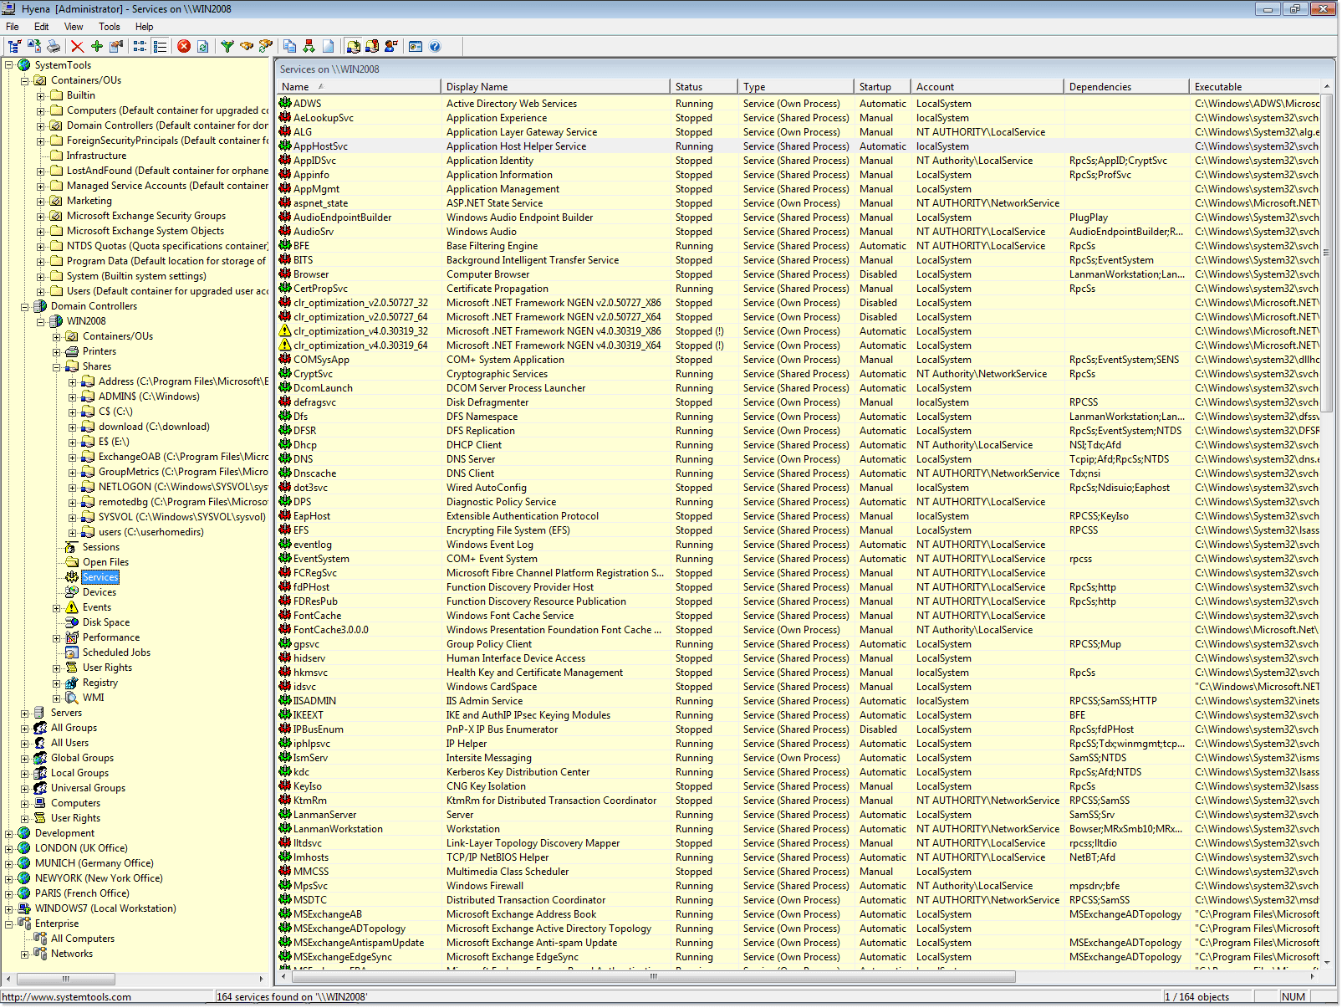The height and width of the screenshot is (1008, 1342).
Task: Click the Print toolbar icon
Action: (x=54, y=46)
